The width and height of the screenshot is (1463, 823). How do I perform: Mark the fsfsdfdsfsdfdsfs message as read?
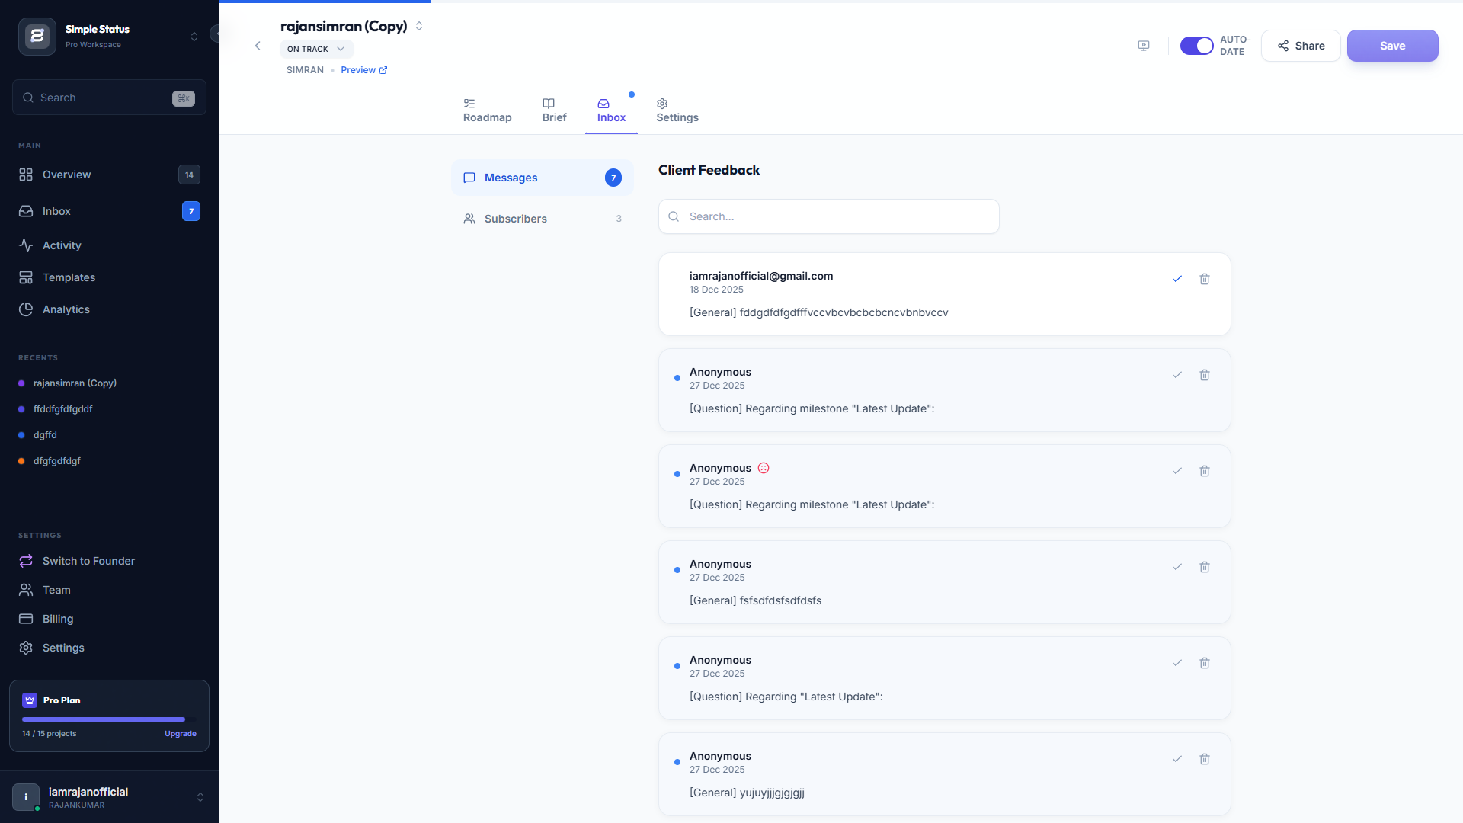[x=1177, y=567]
